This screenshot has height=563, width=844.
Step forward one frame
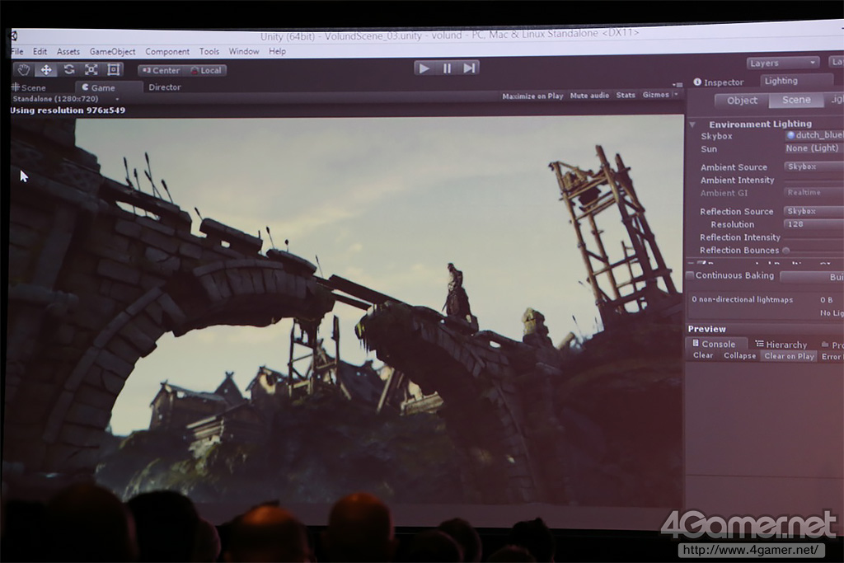(469, 68)
